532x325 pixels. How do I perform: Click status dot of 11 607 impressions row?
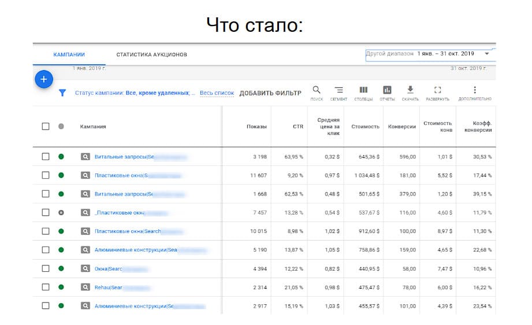pyautogui.click(x=61, y=175)
